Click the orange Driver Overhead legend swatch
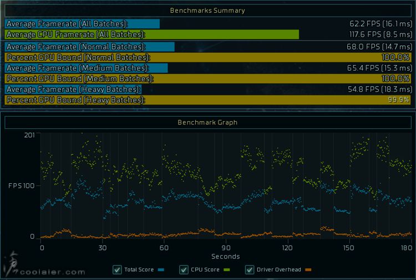The image size is (416, 280). point(308,269)
